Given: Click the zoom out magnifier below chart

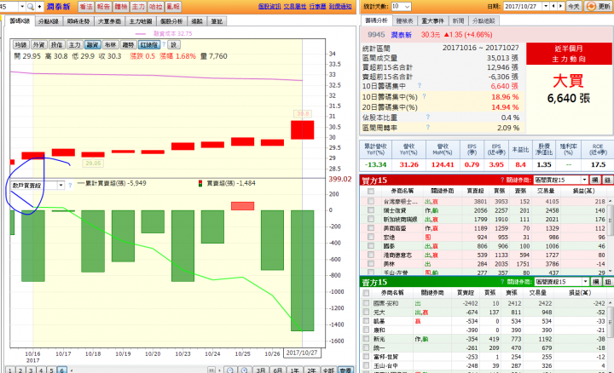Looking at the screenshot, I should (230, 370).
